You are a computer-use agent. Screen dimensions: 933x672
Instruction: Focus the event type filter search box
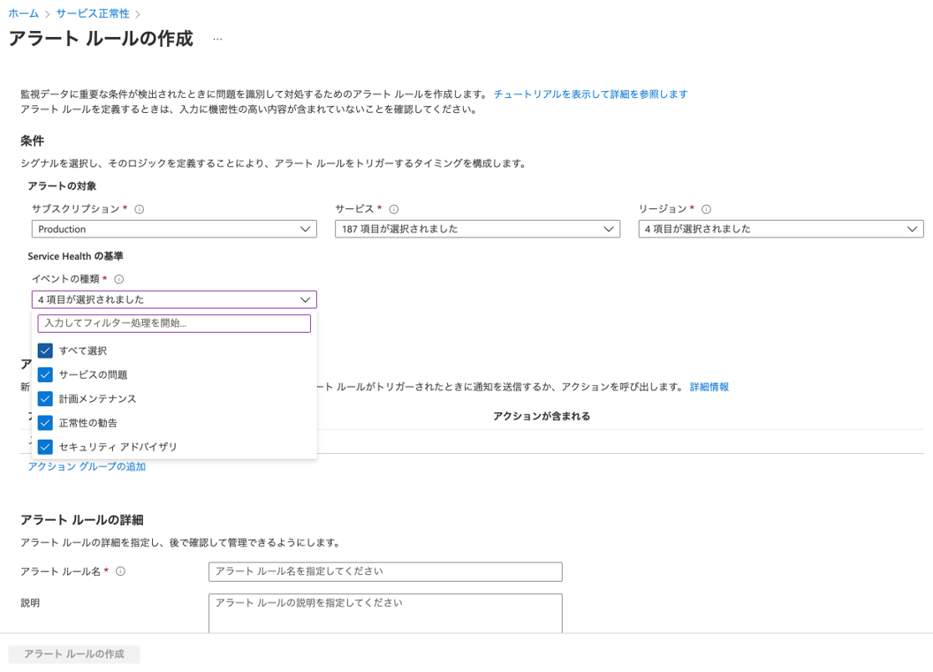point(174,323)
